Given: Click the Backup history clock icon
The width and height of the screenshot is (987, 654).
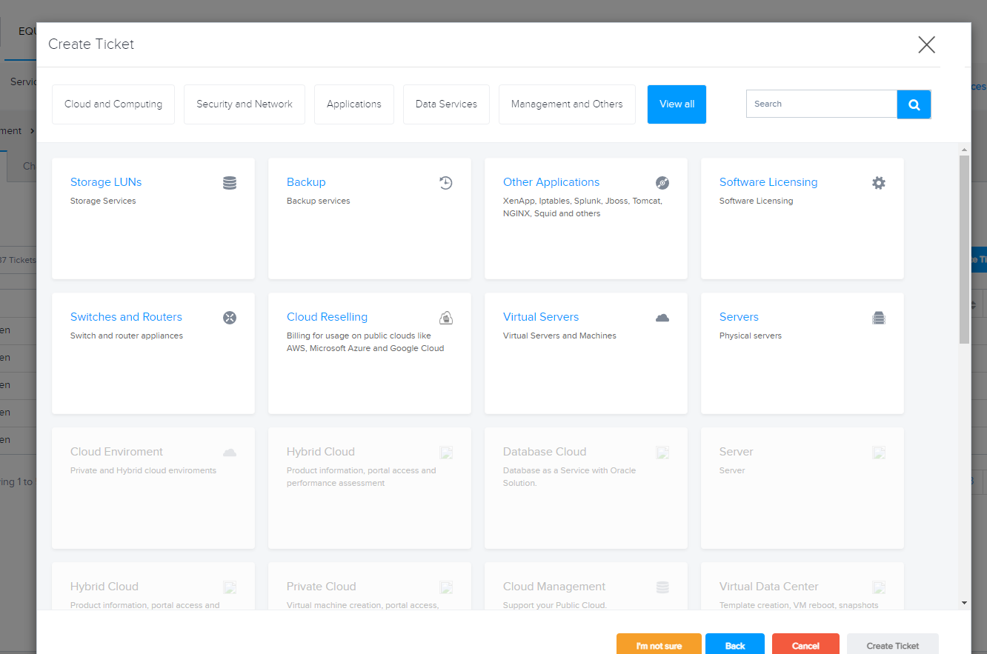Looking at the screenshot, I should coord(445,183).
